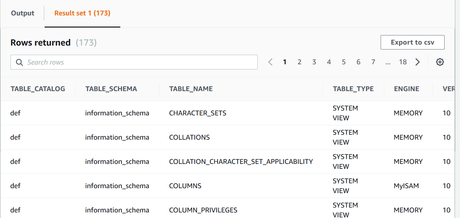Jump to last page 18
Viewport: 460px width, 218px height.
[x=403, y=62]
